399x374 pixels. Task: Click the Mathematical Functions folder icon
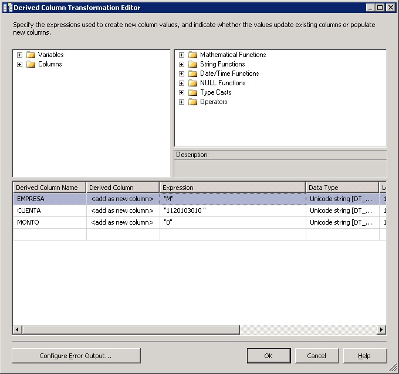pyautogui.click(x=192, y=55)
